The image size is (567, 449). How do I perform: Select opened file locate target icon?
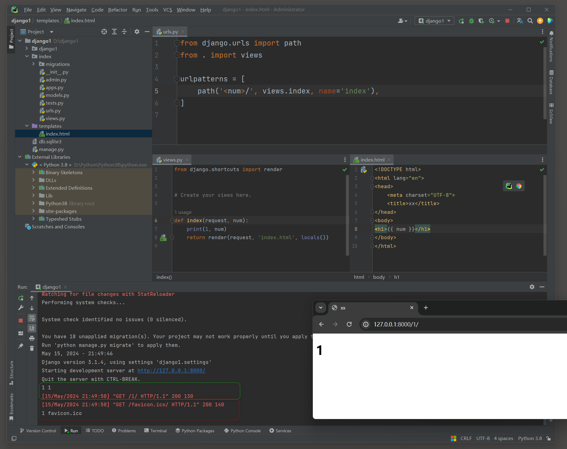click(x=104, y=32)
